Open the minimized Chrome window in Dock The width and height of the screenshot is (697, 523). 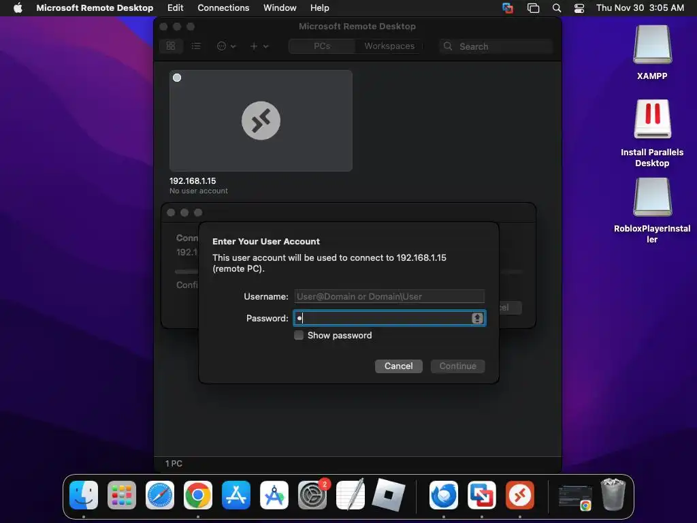(574, 497)
